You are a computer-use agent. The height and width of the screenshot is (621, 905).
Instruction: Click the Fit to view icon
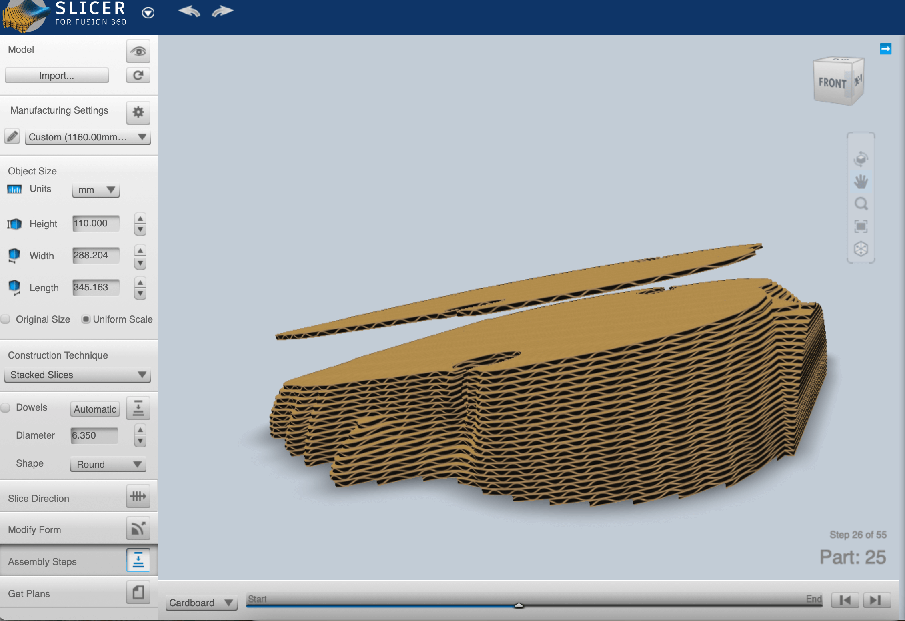pos(861,226)
